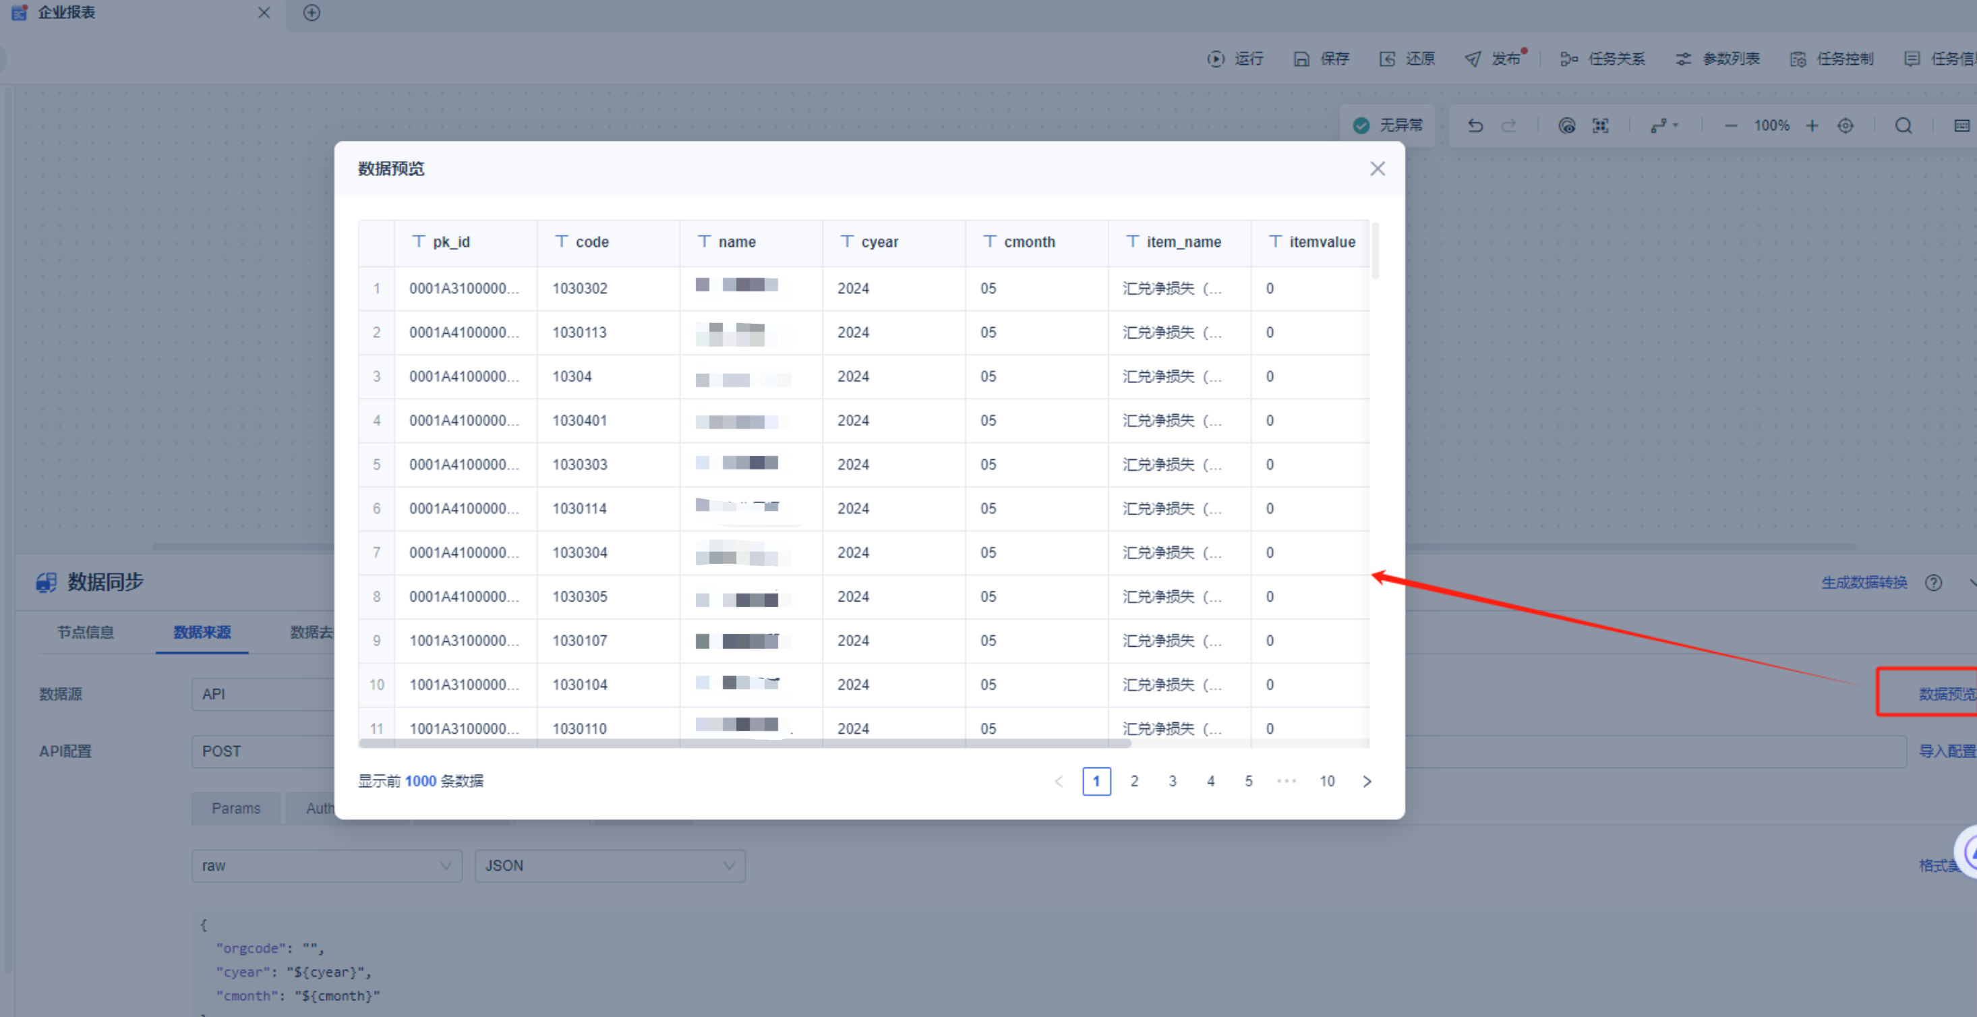The width and height of the screenshot is (1977, 1017).
Task: Open the connector line style dropdown
Action: [1664, 126]
